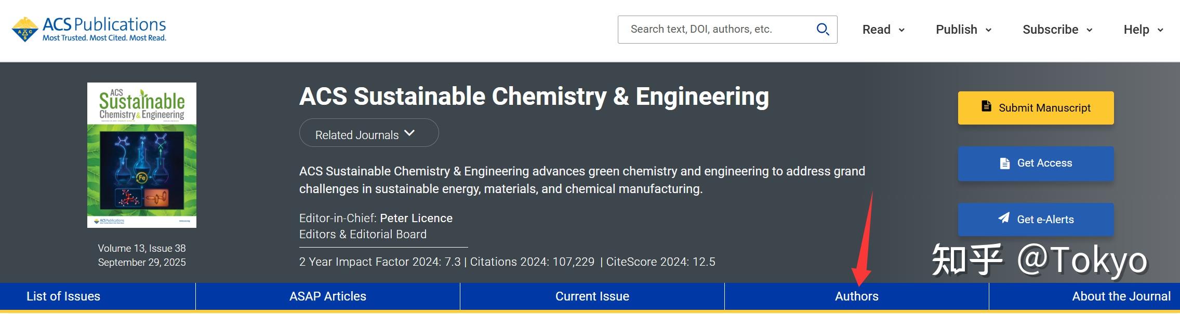Open the Subscribe dropdown menu
1180x314 pixels.
pyautogui.click(x=1057, y=30)
